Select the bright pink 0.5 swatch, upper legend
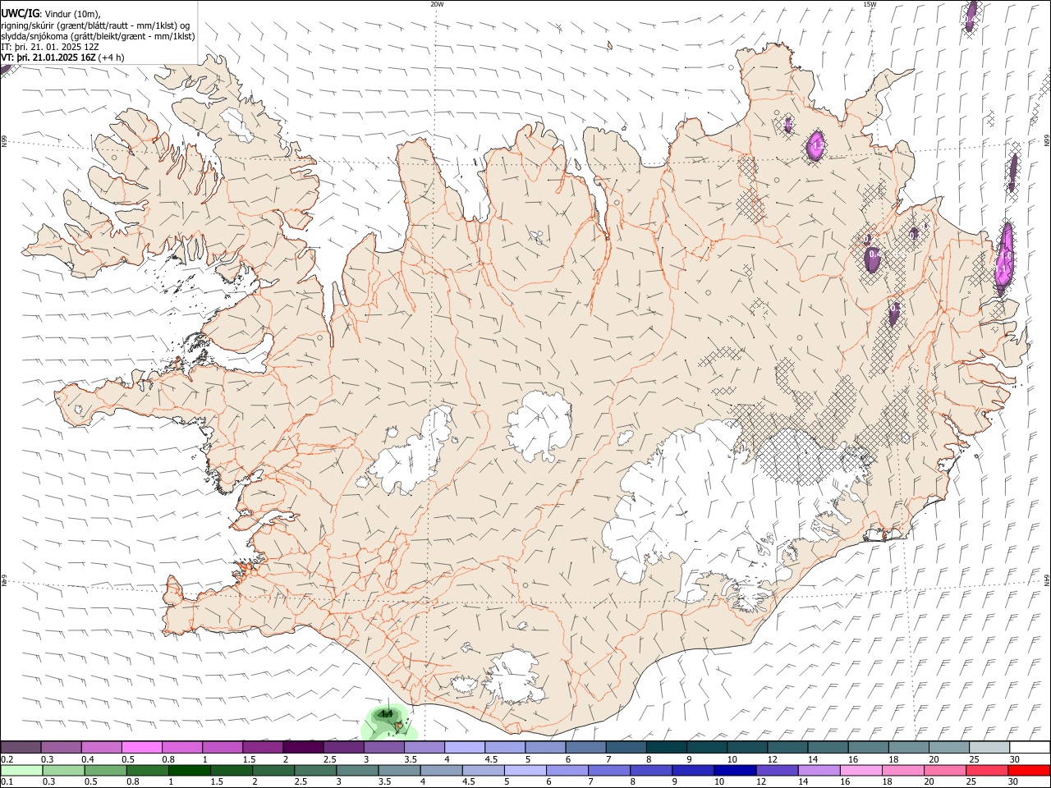 pyautogui.click(x=141, y=747)
